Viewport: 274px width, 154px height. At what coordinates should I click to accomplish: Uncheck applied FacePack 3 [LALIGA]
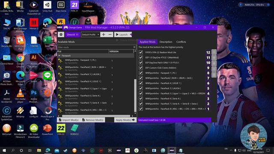(x=141, y=88)
